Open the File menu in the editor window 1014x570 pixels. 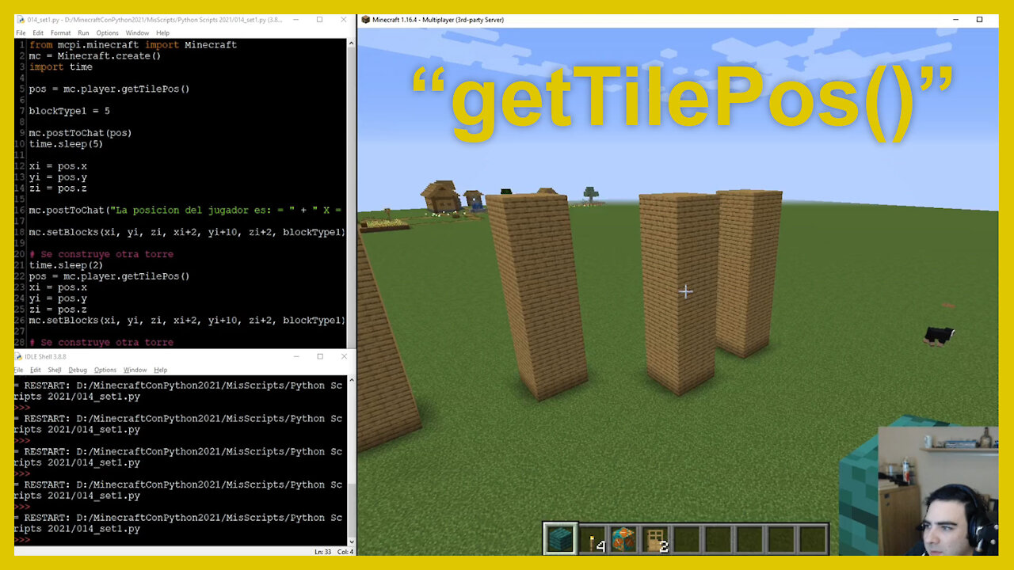pos(21,33)
